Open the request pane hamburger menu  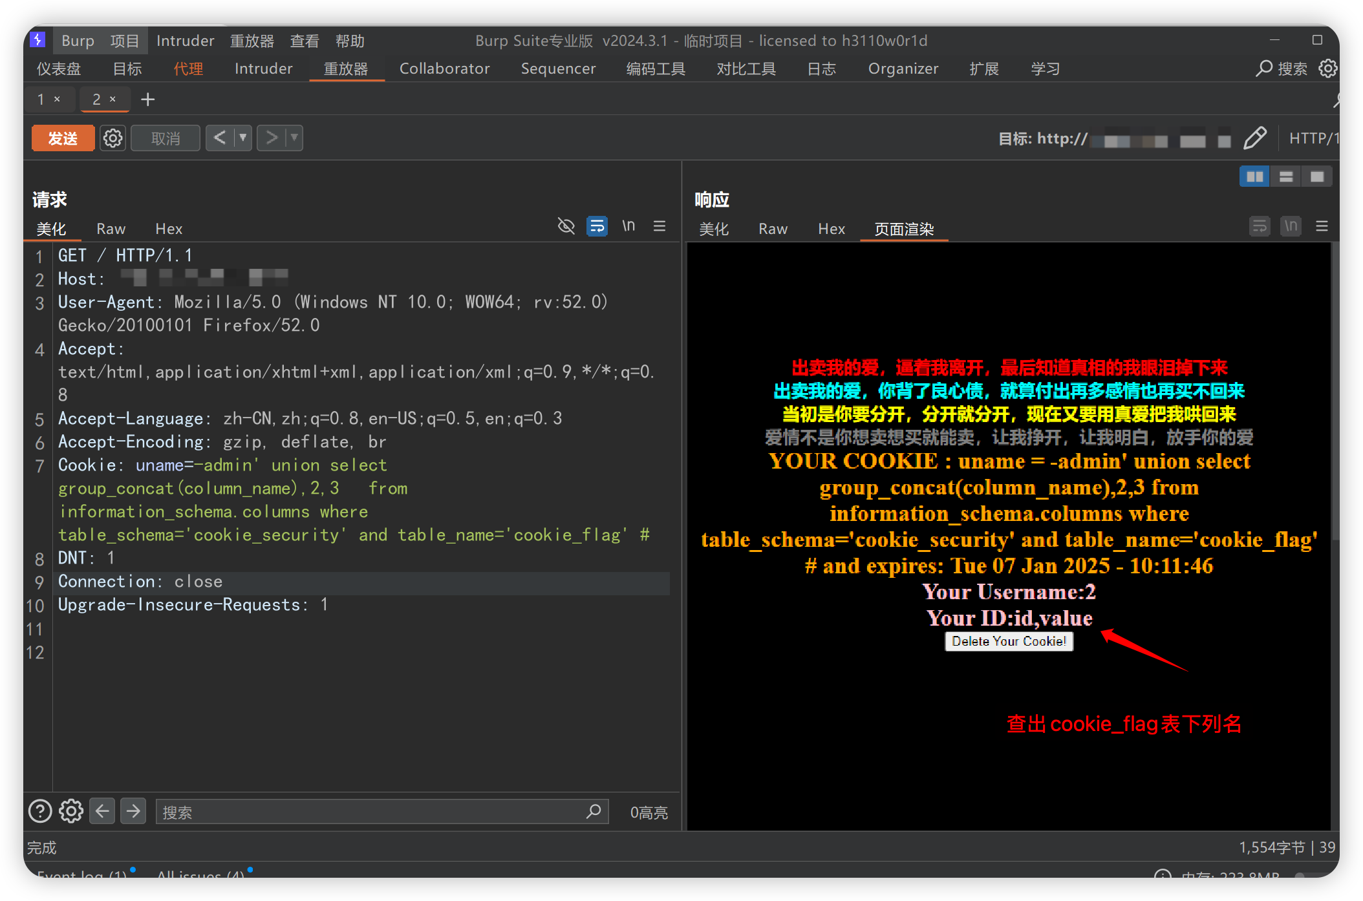(x=660, y=226)
